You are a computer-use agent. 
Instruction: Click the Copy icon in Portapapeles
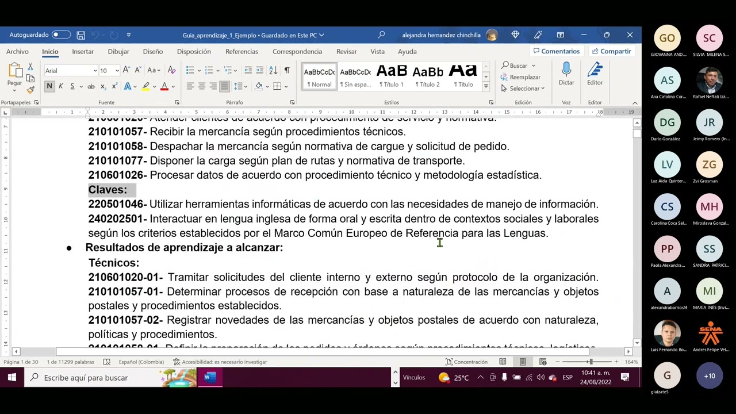click(x=30, y=79)
